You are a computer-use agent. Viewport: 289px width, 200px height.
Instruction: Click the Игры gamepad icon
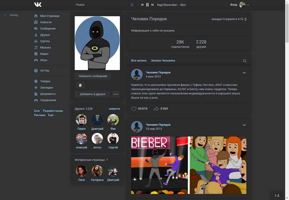tap(36, 60)
